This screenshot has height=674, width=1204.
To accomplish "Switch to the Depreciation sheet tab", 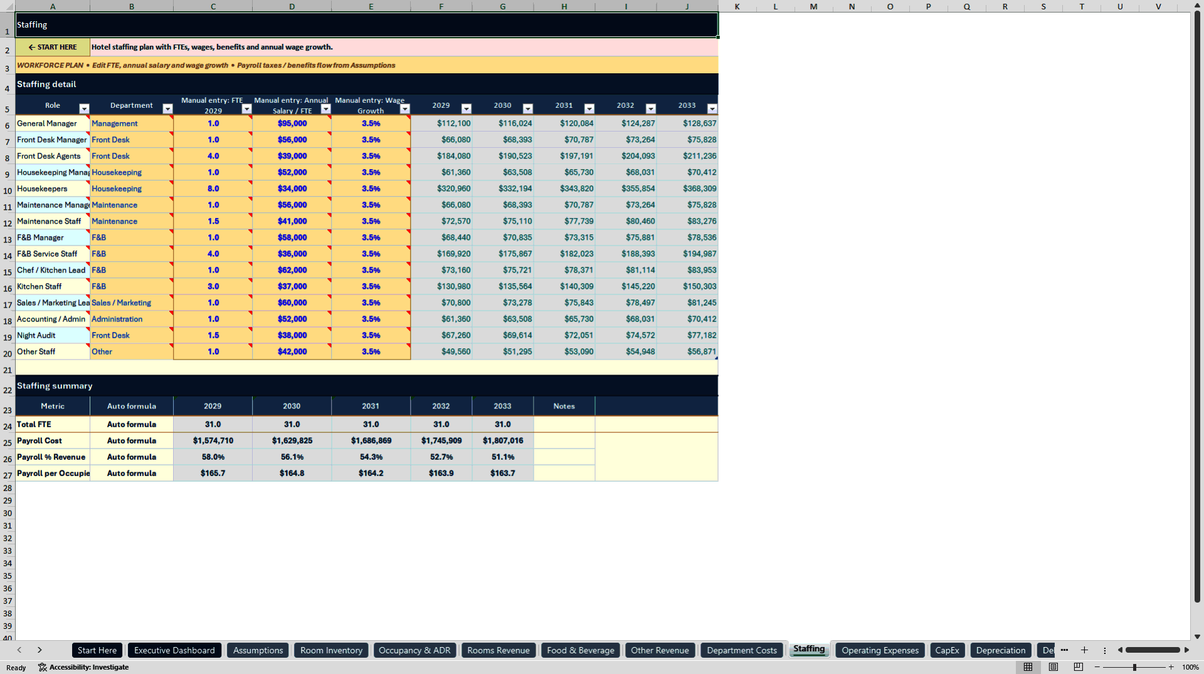I will coord(1001,650).
